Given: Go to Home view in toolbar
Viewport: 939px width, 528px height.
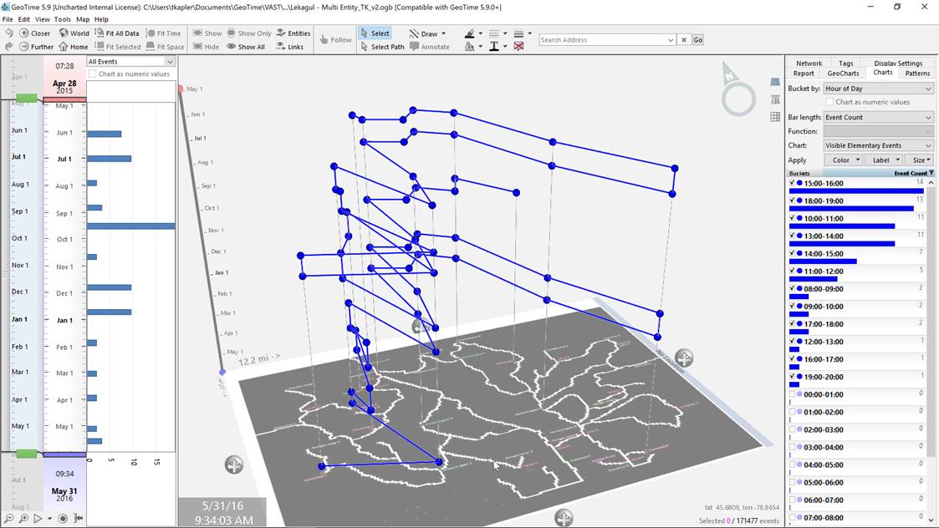Looking at the screenshot, I should point(64,47).
